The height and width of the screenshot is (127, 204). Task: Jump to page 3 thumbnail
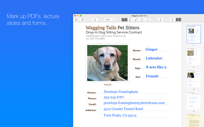[x=194, y=78]
